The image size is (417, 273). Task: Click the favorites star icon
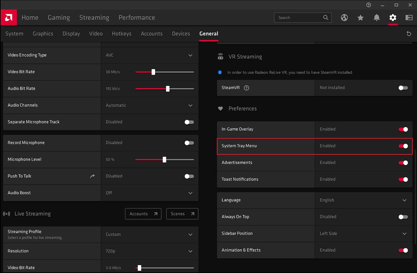[x=360, y=17]
